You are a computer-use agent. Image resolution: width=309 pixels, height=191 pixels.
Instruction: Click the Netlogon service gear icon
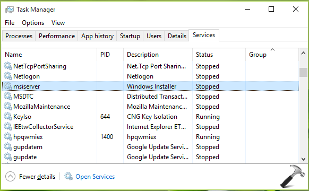(8, 76)
